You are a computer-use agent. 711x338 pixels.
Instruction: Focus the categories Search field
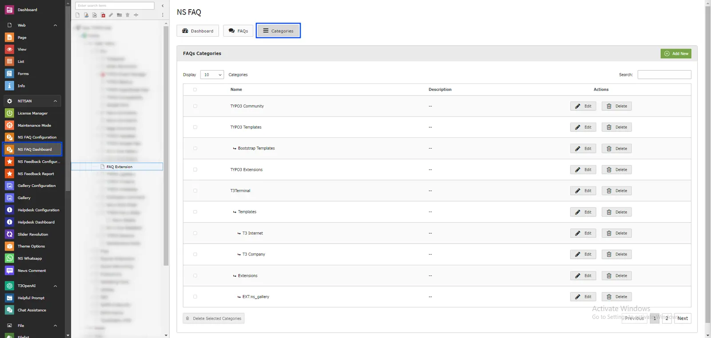tap(664, 75)
